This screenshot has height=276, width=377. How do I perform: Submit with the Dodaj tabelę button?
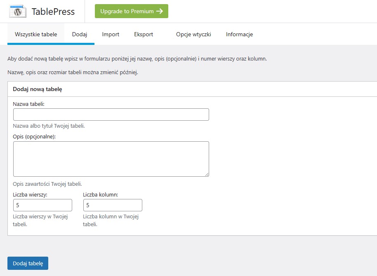coord(28,263)
